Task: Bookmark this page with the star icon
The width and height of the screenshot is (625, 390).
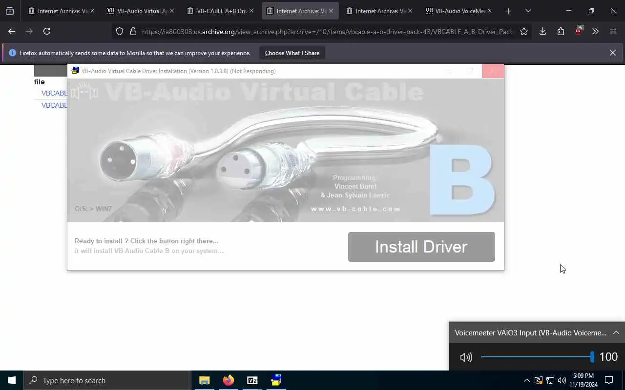Action: click(x=524, y=31)
